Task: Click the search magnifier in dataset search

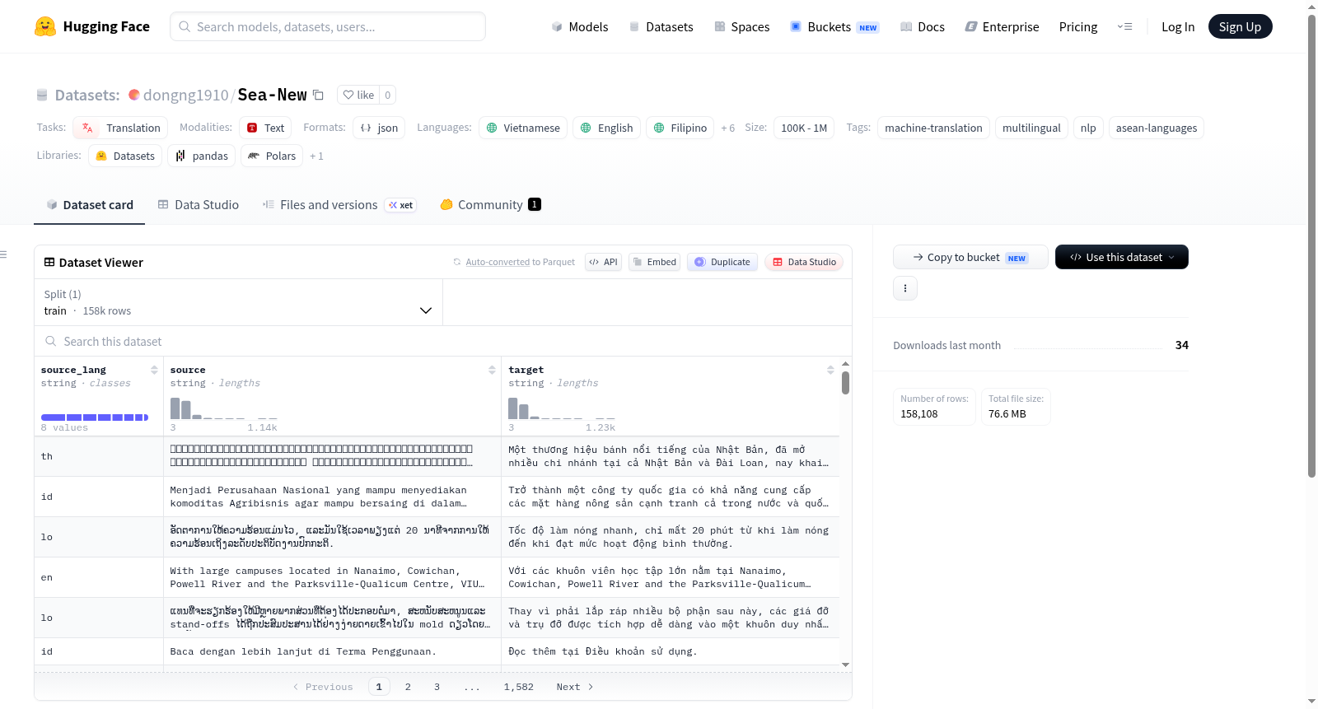Action: point(51,341)
